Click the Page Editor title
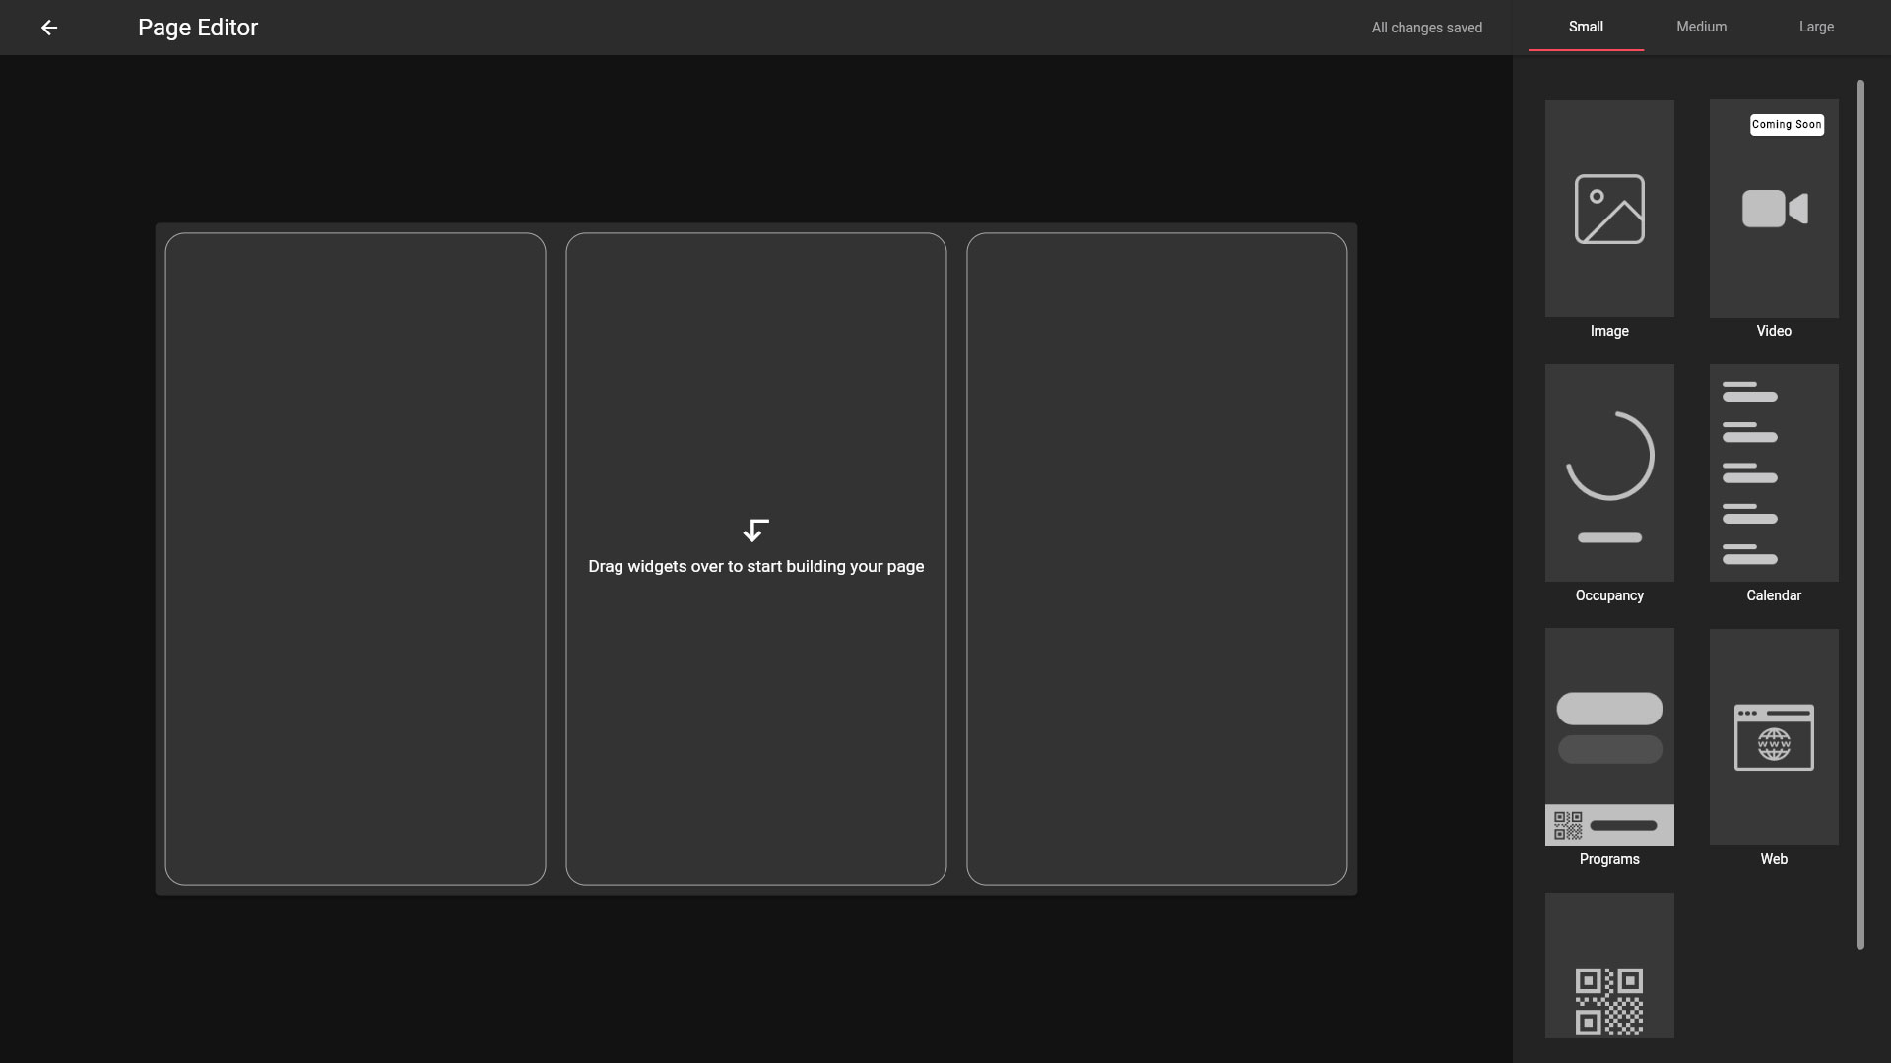The image size is (1891, 1063). [198, 28]
